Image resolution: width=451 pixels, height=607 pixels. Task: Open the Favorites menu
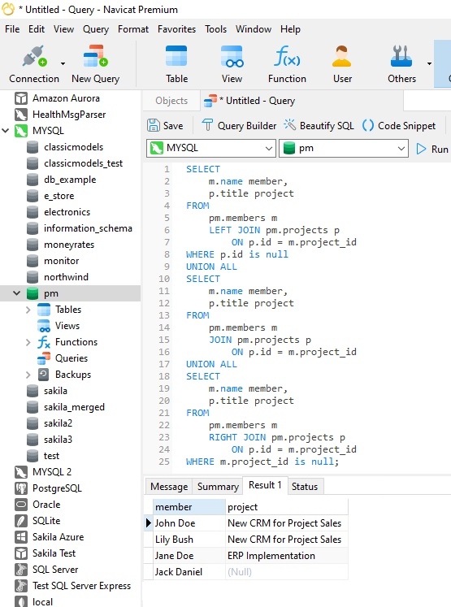point(176,29)
